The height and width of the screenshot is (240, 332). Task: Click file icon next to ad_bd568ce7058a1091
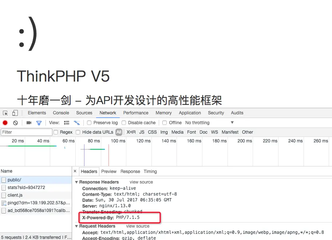pyautogui.click(x=4, y=211)
